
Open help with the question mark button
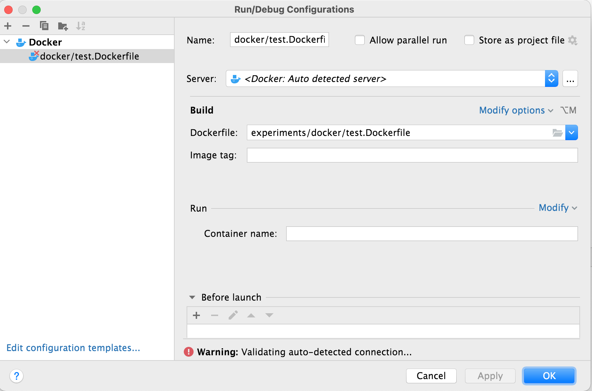pyautogui.click(x=16, y=376)
